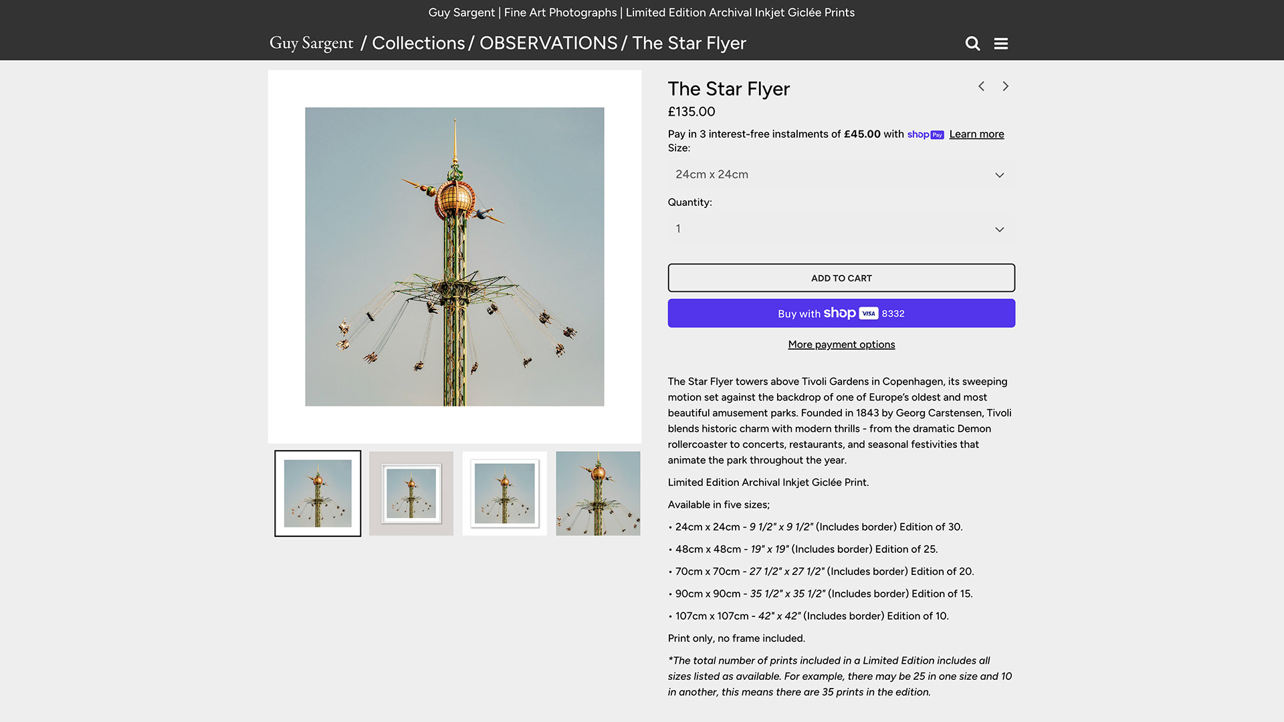Viewport: 1284px width, 722px height.
Task: Click Buy with Shop Pay button
Action: tap(841, 314)
